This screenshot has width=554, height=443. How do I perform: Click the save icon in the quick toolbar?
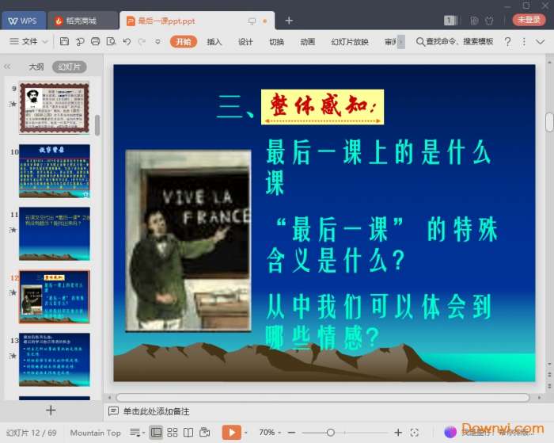pos(65,41)
